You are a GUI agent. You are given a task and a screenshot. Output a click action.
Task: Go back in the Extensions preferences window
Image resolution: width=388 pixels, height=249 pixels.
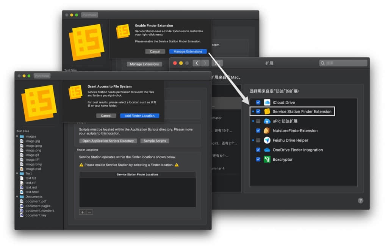click(x=197, y=63)
